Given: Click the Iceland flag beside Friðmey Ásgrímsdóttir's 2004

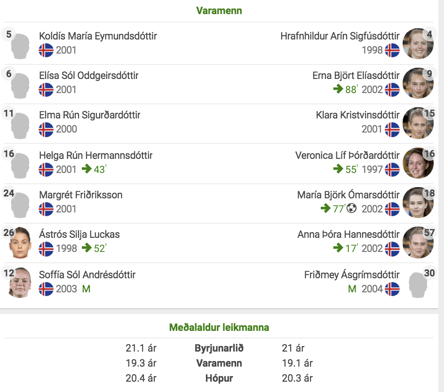Looking at the screenshot, I should point(392,289).
